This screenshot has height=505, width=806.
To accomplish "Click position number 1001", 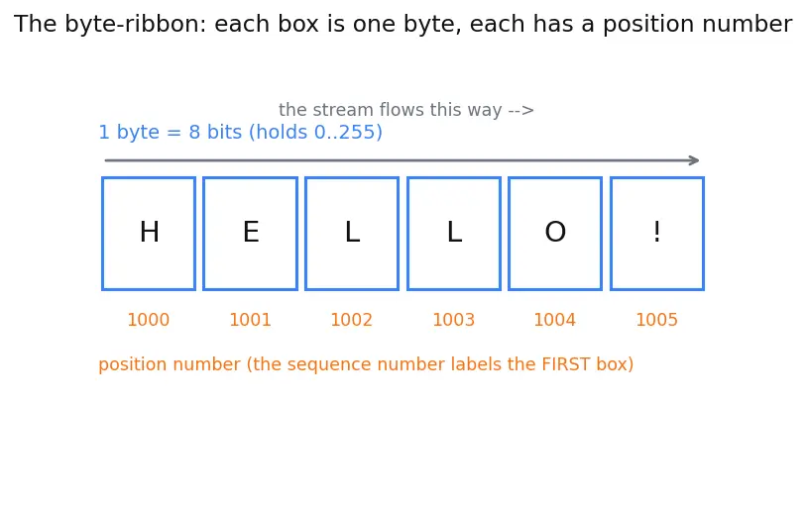I will click(251, 320).
